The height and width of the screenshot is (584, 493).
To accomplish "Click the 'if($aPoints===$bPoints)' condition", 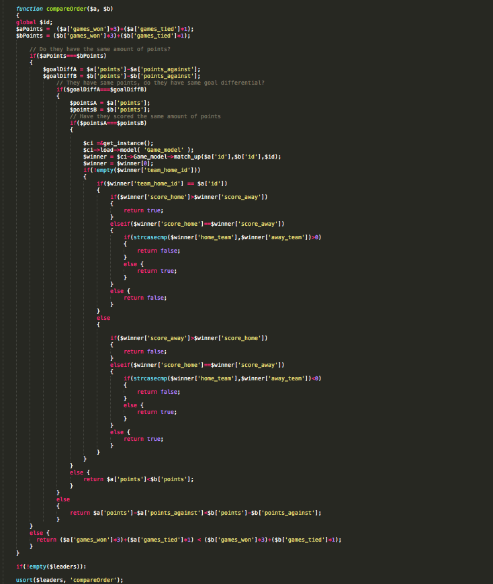I will [x=68, y=56].
